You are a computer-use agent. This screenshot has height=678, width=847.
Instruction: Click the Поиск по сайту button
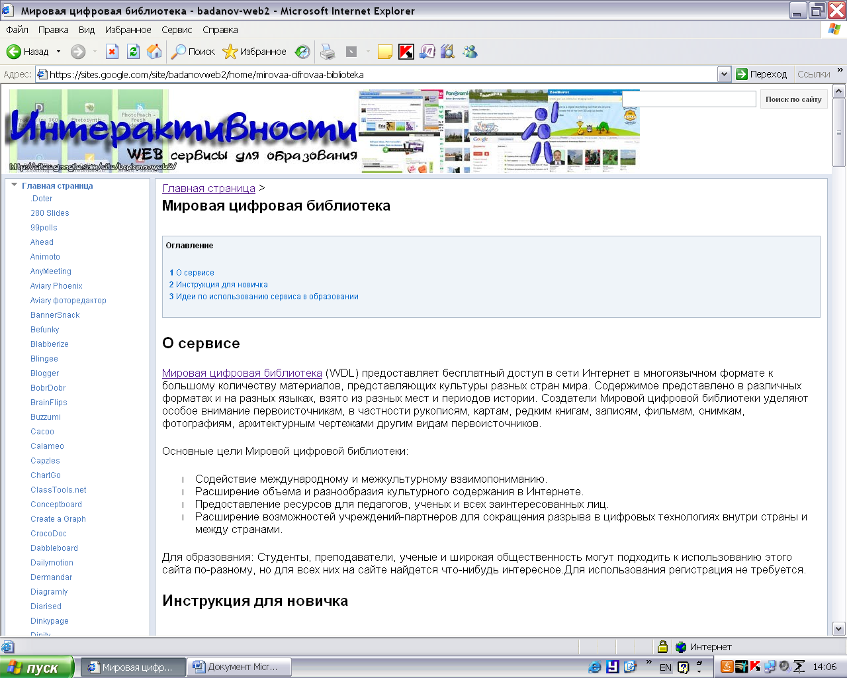(793, 99)
